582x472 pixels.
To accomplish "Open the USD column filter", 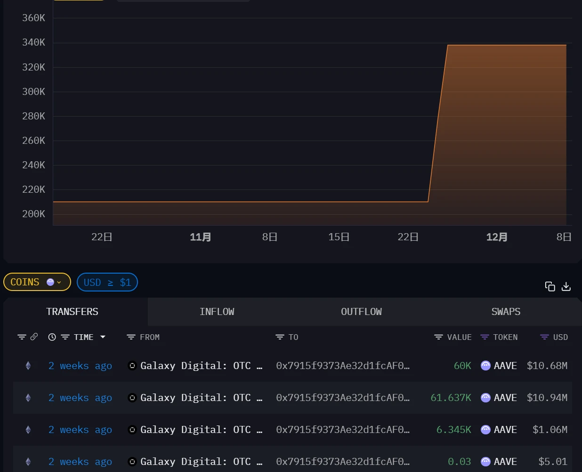I will tap(544, 337).
